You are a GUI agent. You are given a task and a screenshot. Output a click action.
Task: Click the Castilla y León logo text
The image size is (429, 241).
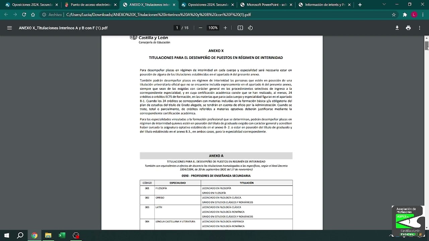[153, 38]
